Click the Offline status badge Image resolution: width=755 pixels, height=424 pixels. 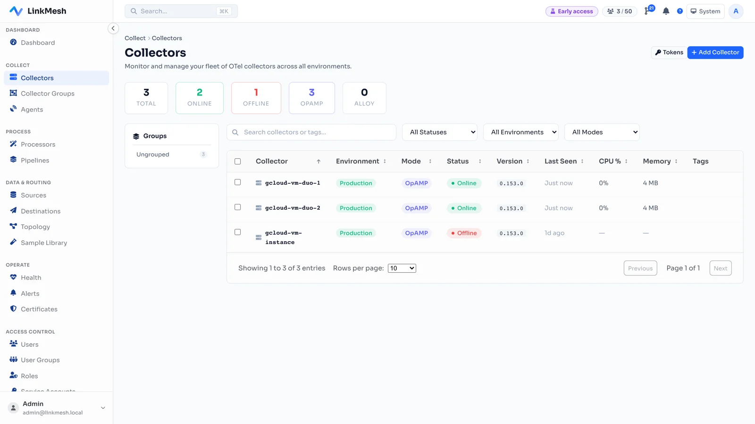(464, 233)
